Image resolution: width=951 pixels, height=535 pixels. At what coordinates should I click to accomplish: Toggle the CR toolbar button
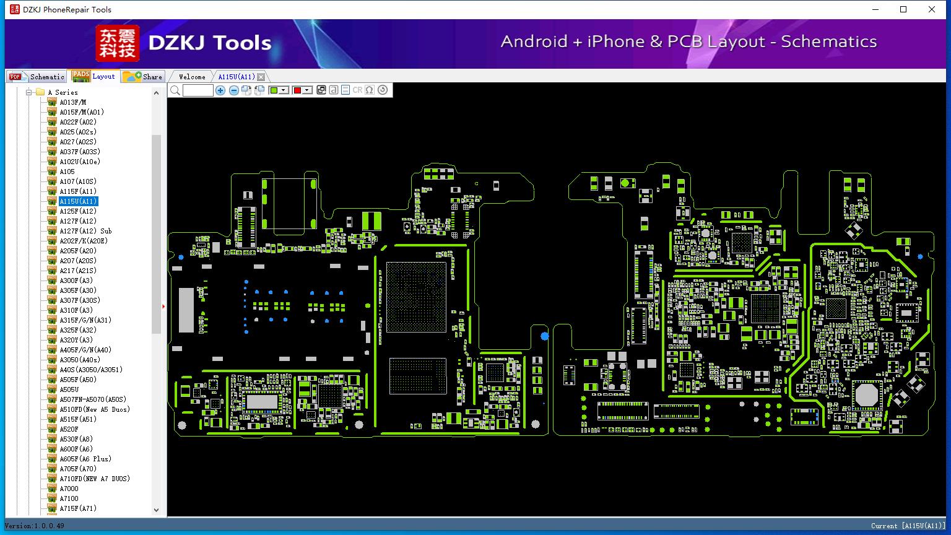pyautogui.click(x=357, y=90)
